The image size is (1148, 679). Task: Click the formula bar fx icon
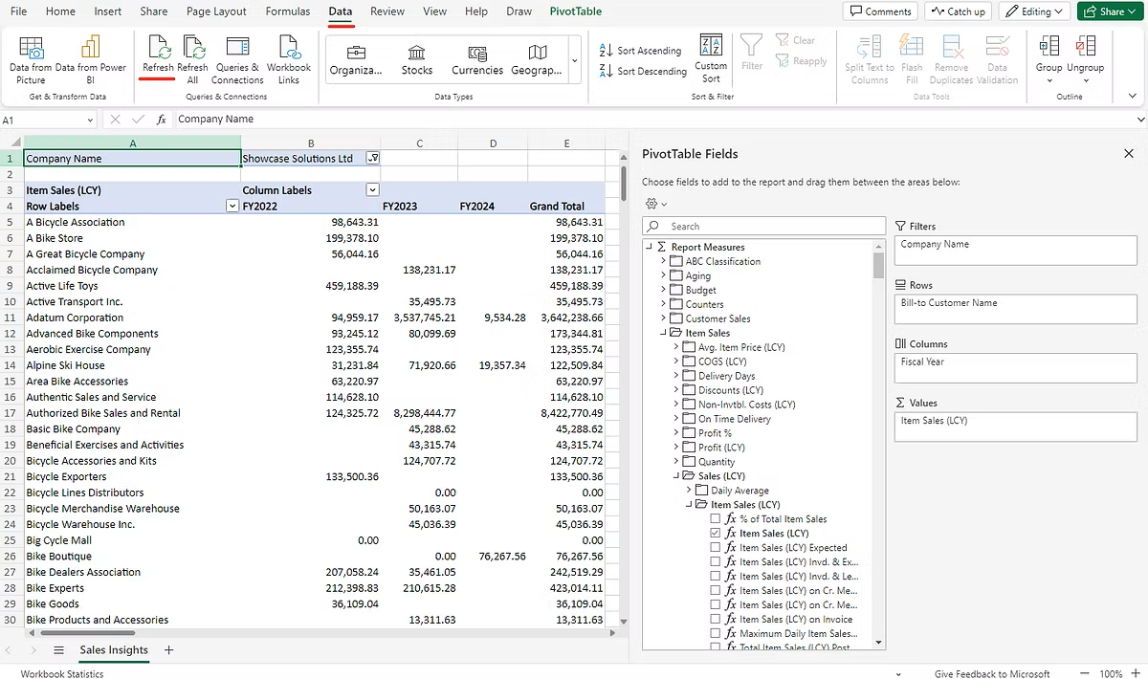(x=161, y=120)
